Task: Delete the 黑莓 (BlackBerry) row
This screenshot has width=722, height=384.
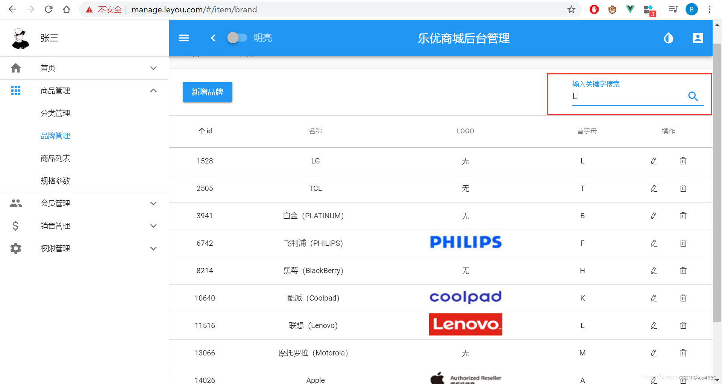Action: pyautogui.click(x=683, y=271)
